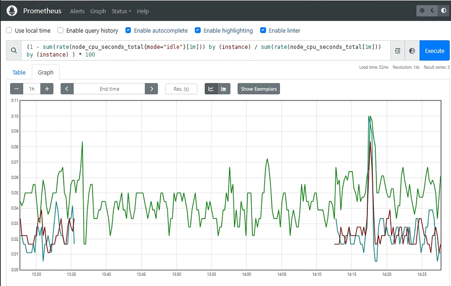Move end time back with left chevron
The height and width of the screenshot is (286, 451).
pos(67,89)
